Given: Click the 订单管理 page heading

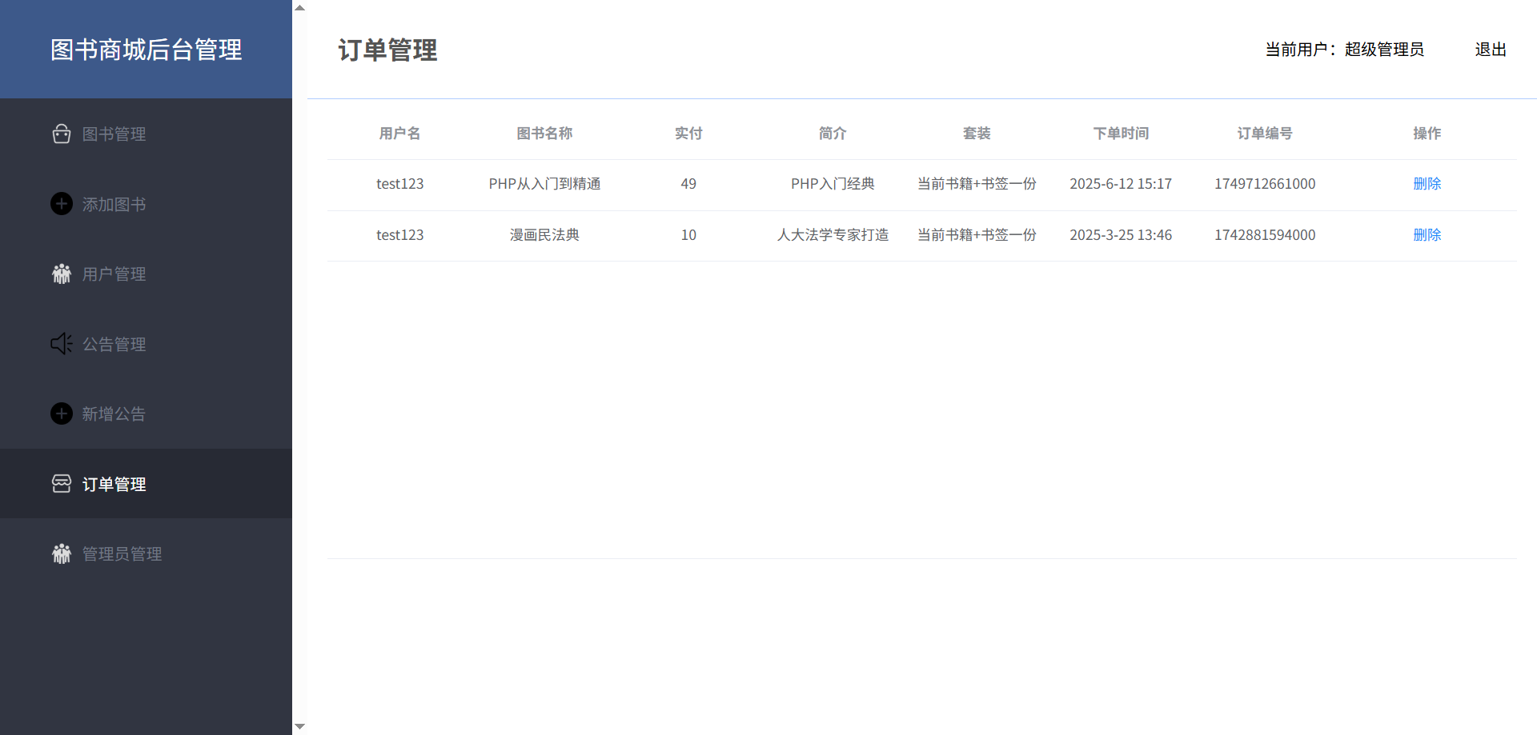Looking at the screenshot, I should [x=387, y=50].
